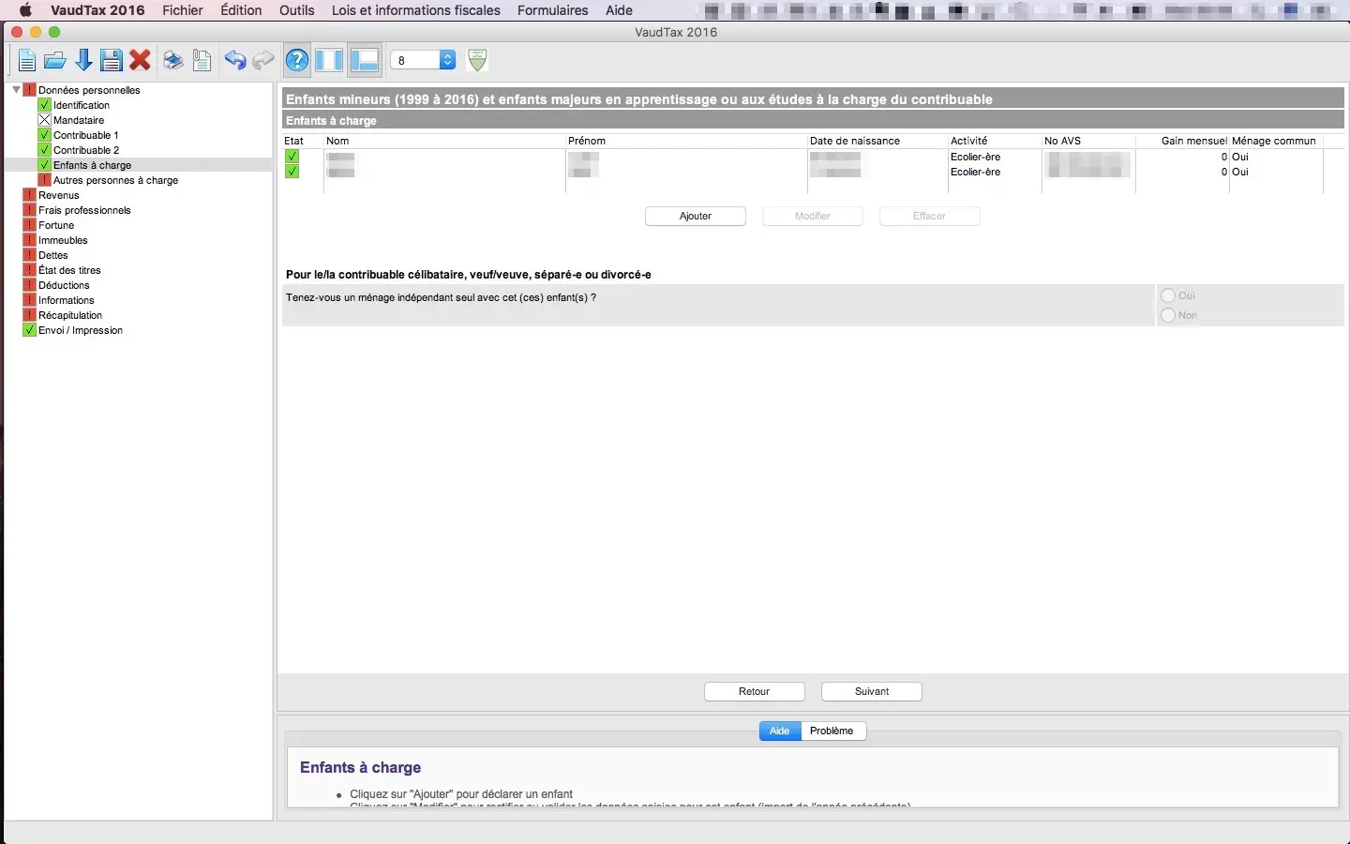Toggle the side panel layout icon
This screenshot has height=844, width=1350.
tap(329, 61)
